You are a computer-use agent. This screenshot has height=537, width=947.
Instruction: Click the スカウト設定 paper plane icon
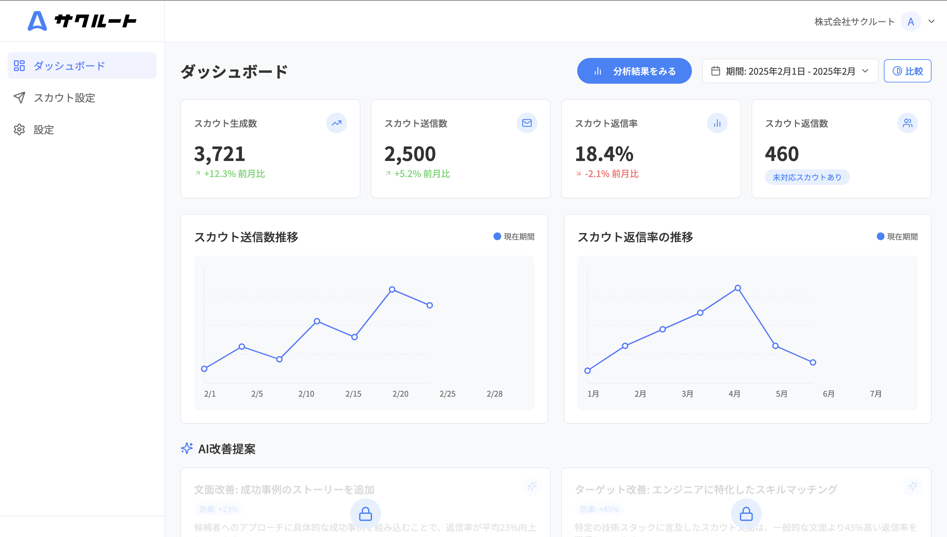coord(19,98)
